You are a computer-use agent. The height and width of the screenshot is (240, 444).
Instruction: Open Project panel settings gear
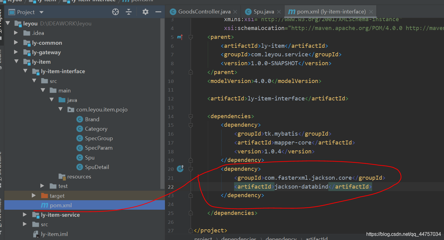[x=145, y=12]
